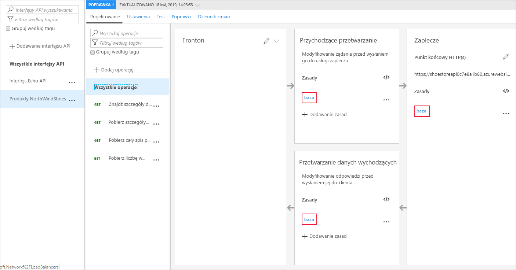Image resolution: width=516 pixels, height=270 pixels.
Task: Open outbound processing baza policy link
Action: pos(309,219)
